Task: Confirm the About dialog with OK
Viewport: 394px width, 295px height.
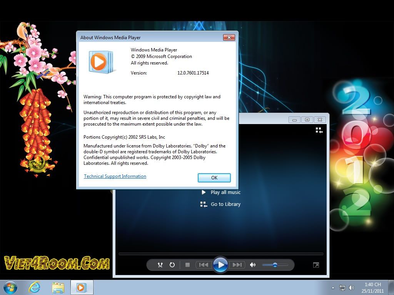Action: coord(214,177)
